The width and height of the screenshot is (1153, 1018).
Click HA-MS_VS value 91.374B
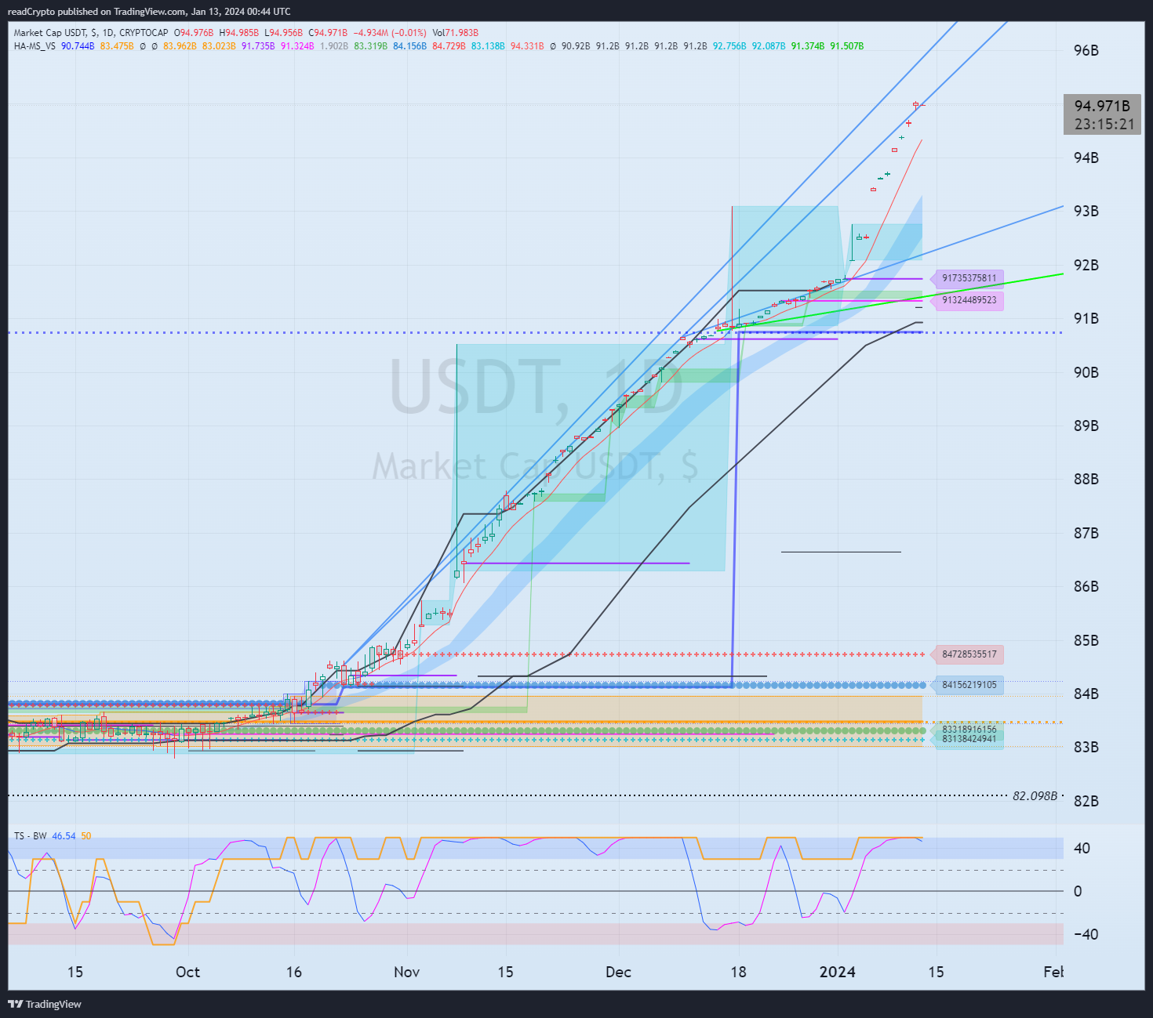point(808,46)
